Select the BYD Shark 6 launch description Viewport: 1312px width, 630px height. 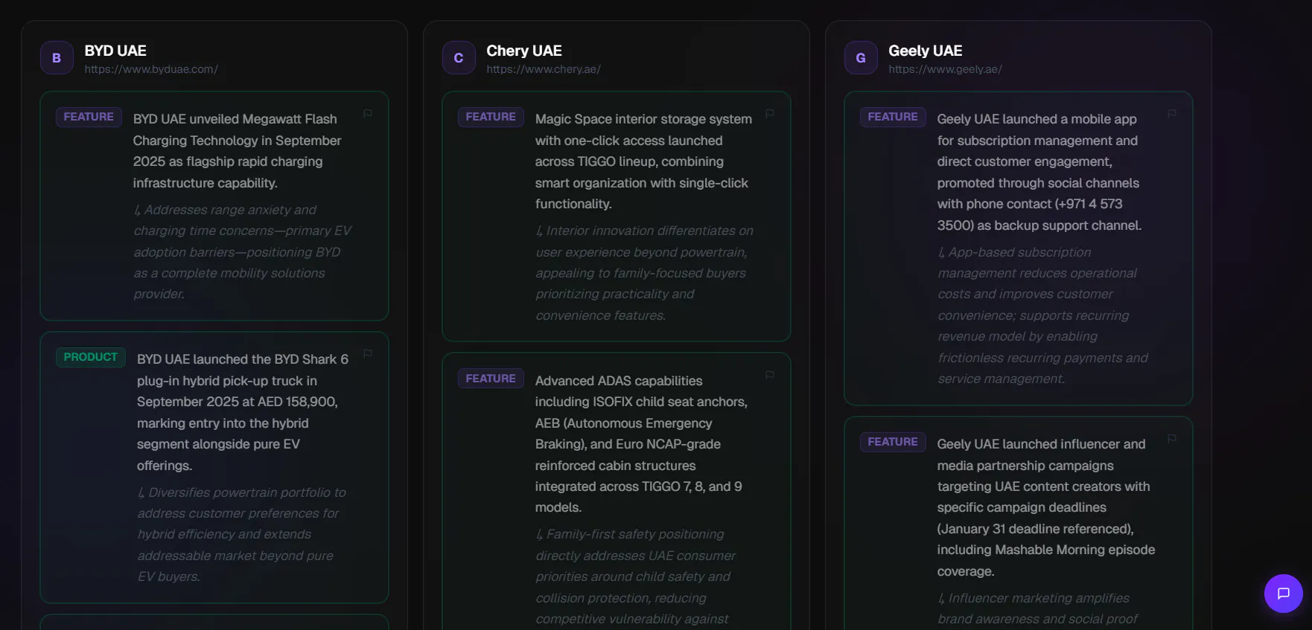click(x=243, y=412)
